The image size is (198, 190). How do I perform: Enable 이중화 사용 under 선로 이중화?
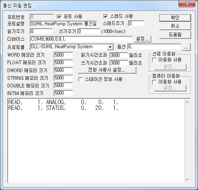point(154,60)
